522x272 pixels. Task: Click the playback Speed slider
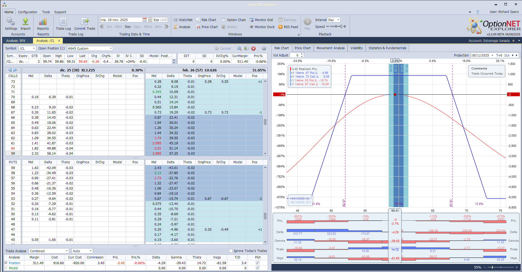336,26
